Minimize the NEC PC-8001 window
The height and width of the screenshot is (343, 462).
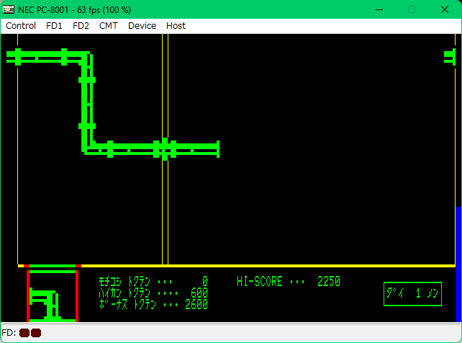pos(379,10)
